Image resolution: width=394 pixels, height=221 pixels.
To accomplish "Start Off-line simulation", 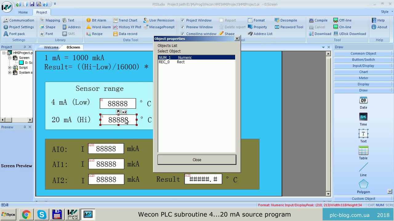I will (342, 20).
